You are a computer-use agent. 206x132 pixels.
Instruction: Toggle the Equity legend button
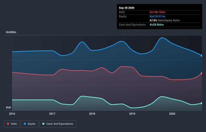coord(30,124)
